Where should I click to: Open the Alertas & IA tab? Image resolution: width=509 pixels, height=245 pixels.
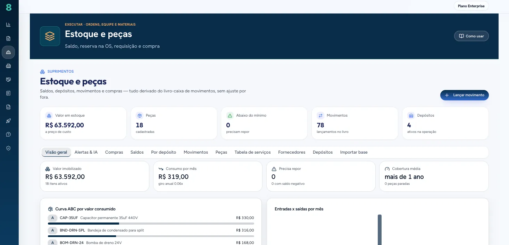(x=86, y=152)
